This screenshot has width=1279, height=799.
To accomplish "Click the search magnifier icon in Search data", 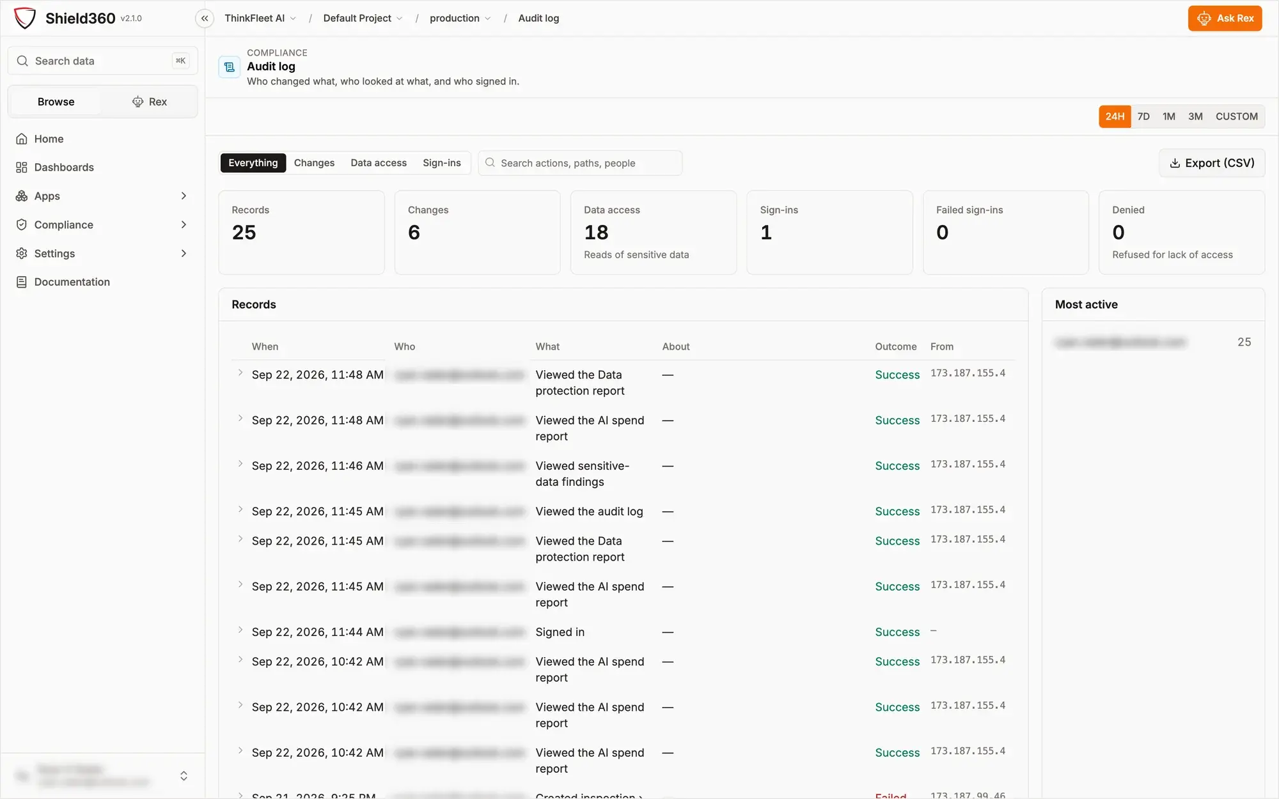I will click(22, 61).
